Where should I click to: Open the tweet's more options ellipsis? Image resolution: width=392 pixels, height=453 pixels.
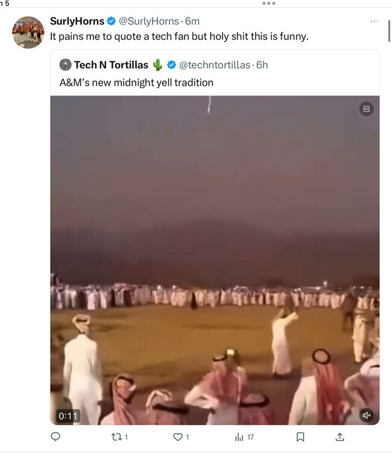pos(375,21)
